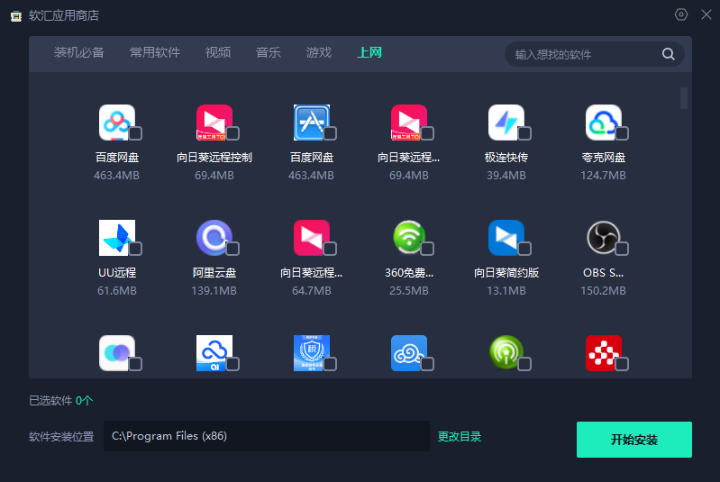720x482 pixels.
Task: Click the 124.7MB size text
Action: tap(604, 176)
